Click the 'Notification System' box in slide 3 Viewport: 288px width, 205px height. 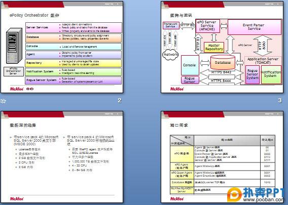[x=271, y=74]
